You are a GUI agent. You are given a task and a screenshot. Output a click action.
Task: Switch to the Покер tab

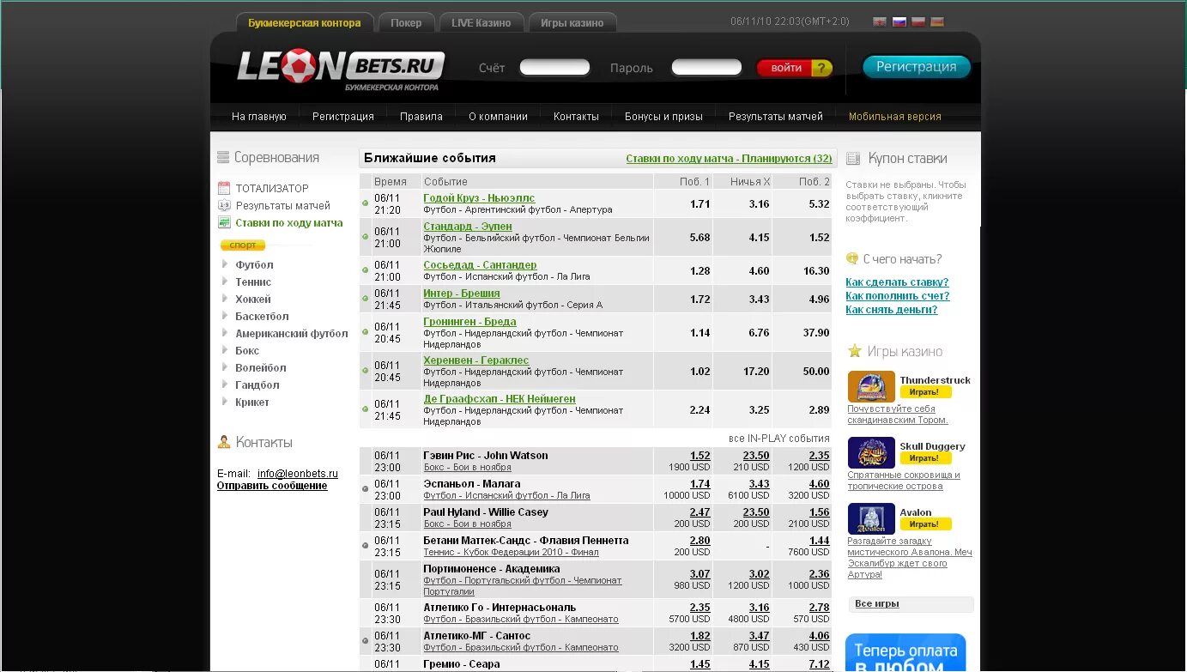tap(406, 23)
